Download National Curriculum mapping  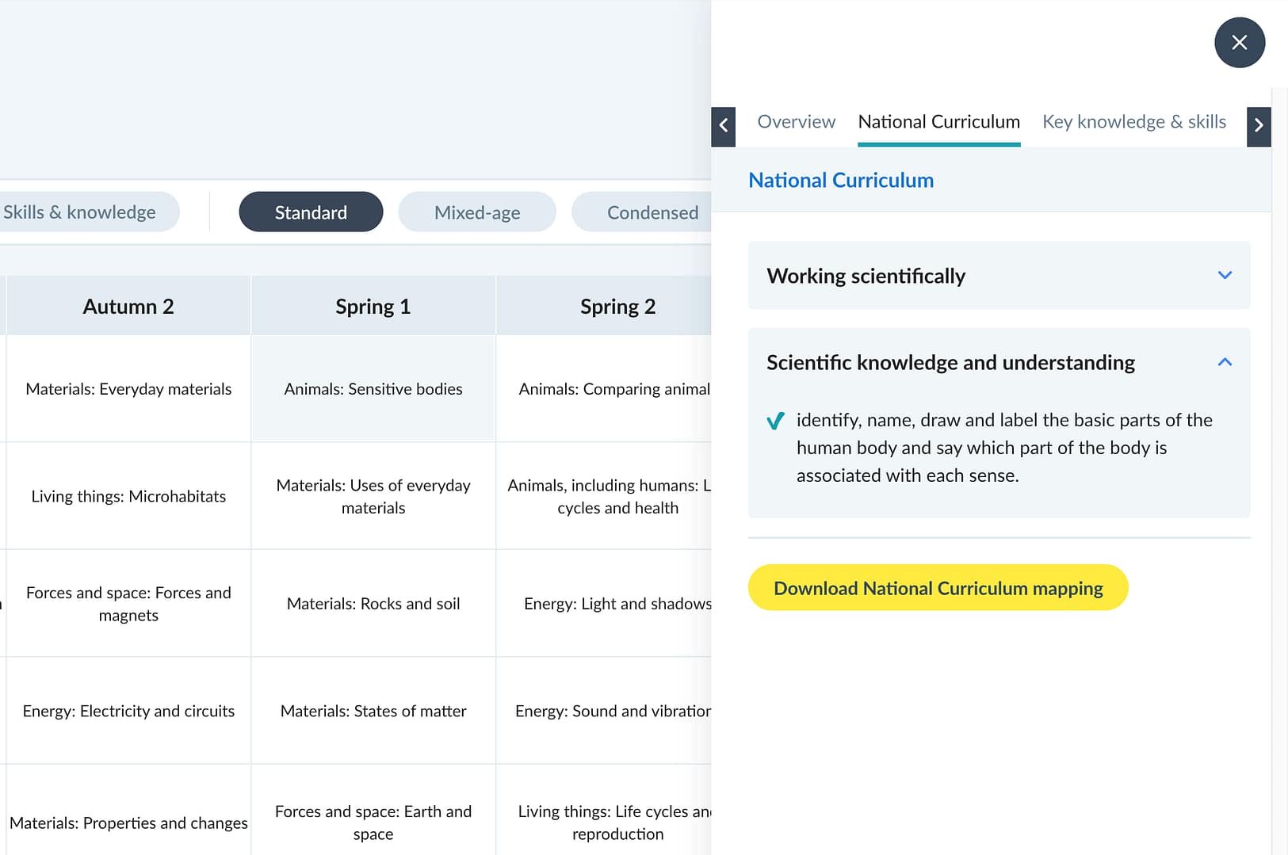click(938, 588)
